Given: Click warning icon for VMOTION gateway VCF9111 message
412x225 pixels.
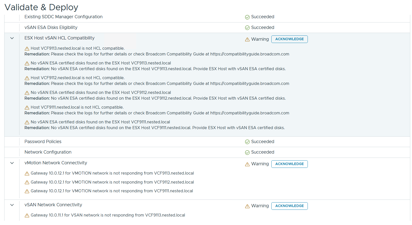Looking at the screenshot, I should click(27, 191).
